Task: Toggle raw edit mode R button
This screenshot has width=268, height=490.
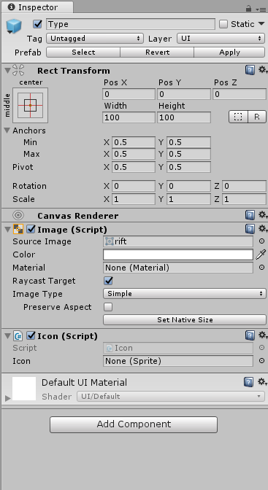Action: pyautogui.click(x=257, y=117)
